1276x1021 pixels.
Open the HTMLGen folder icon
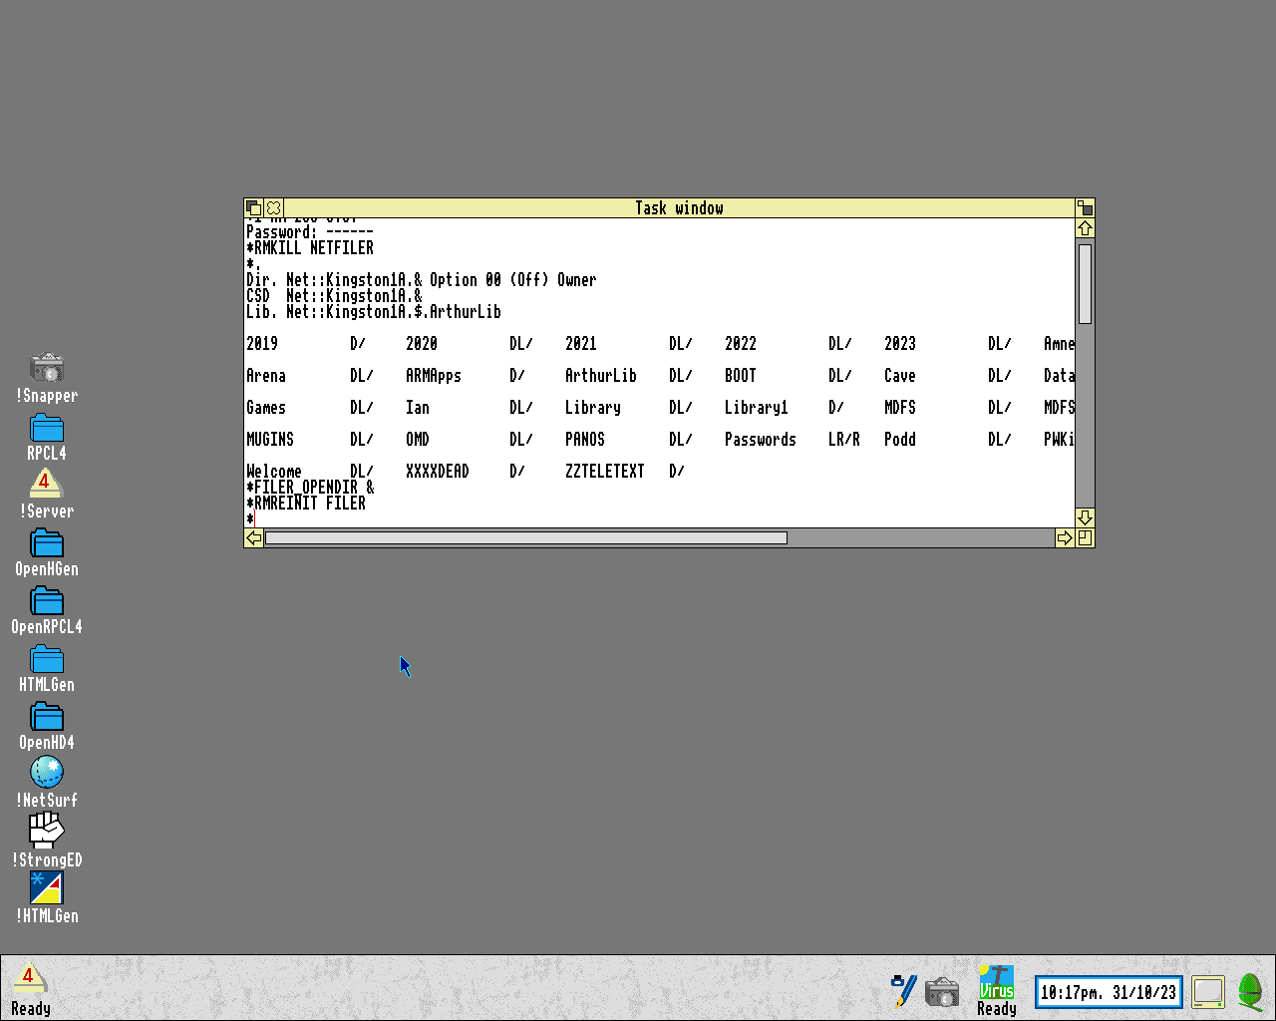(47, 660)
